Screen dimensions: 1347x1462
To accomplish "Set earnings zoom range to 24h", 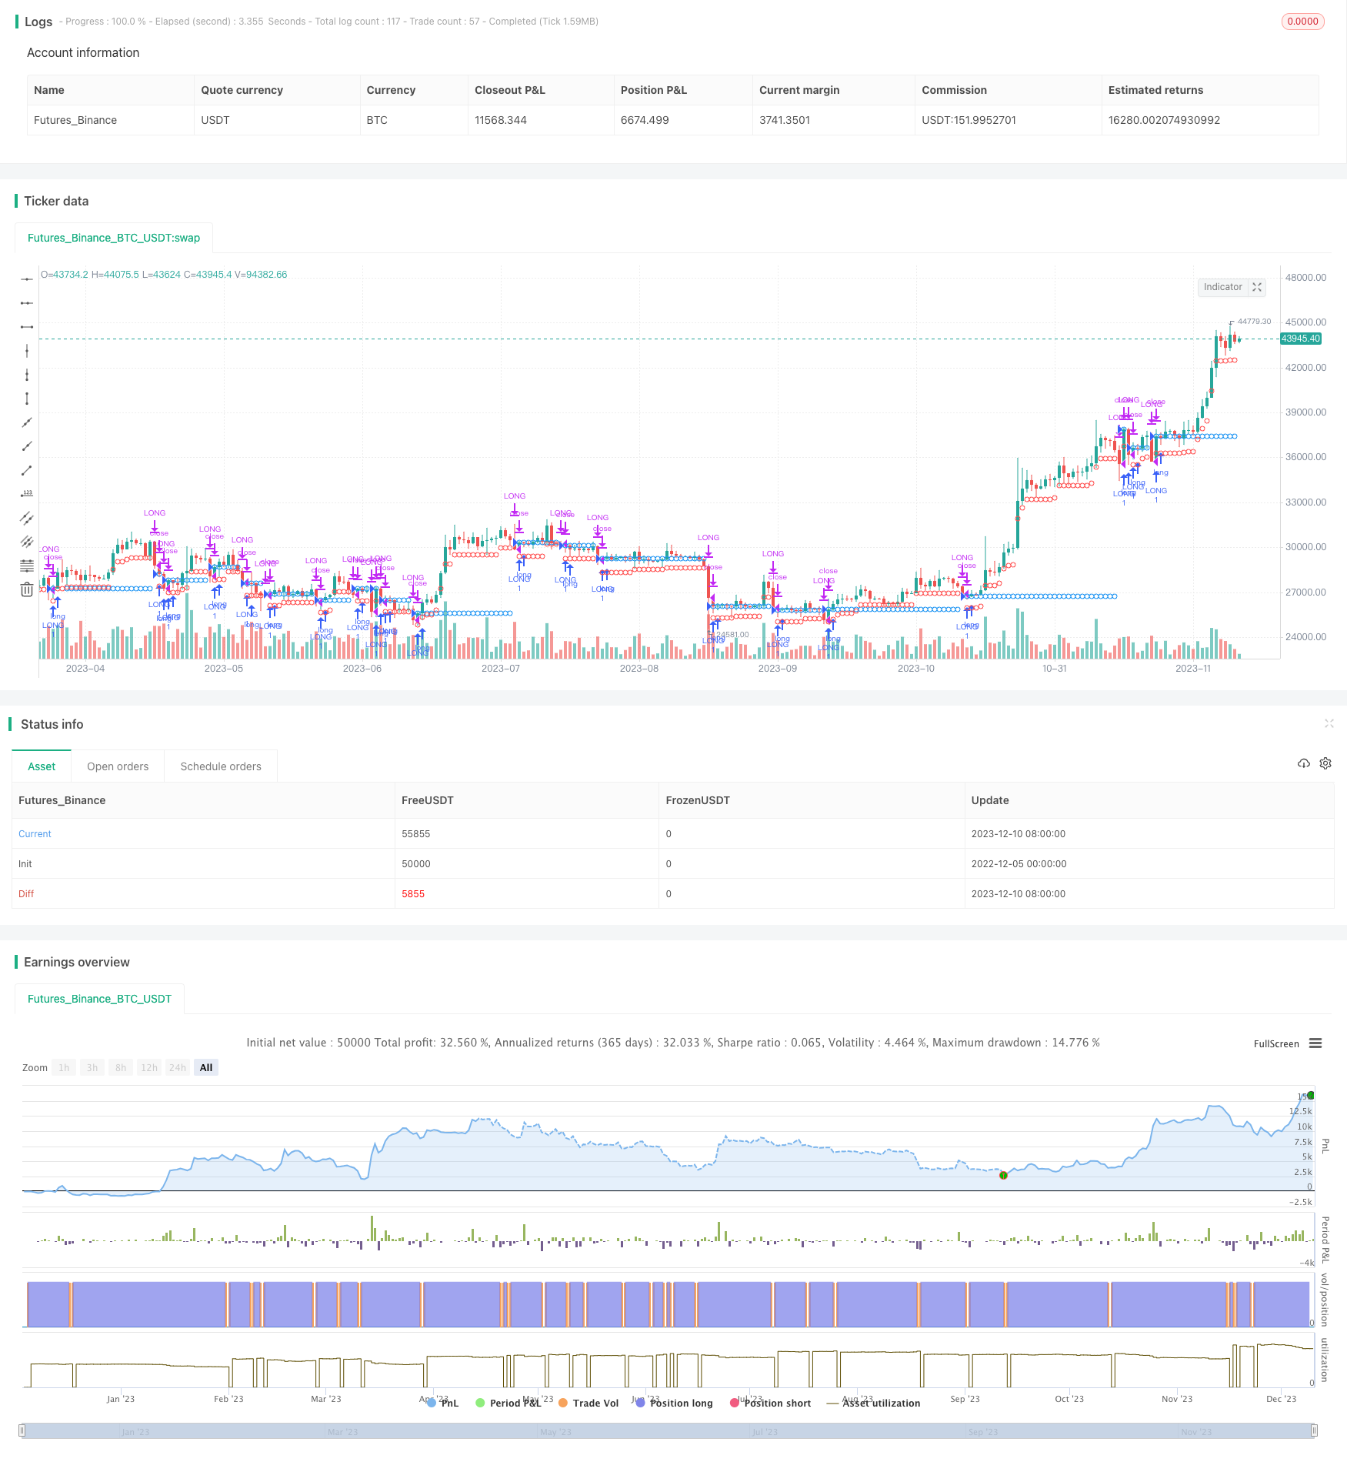I will (178, 1067).
